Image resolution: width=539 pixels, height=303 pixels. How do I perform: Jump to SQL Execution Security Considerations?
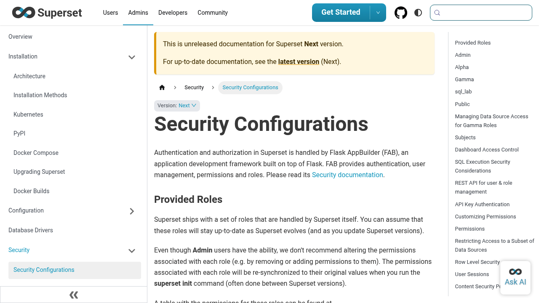(483, 166)
